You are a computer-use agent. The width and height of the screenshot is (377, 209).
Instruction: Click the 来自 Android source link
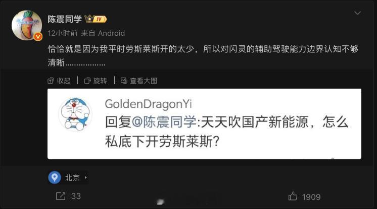pyautogui.click(x=103, y=33)
